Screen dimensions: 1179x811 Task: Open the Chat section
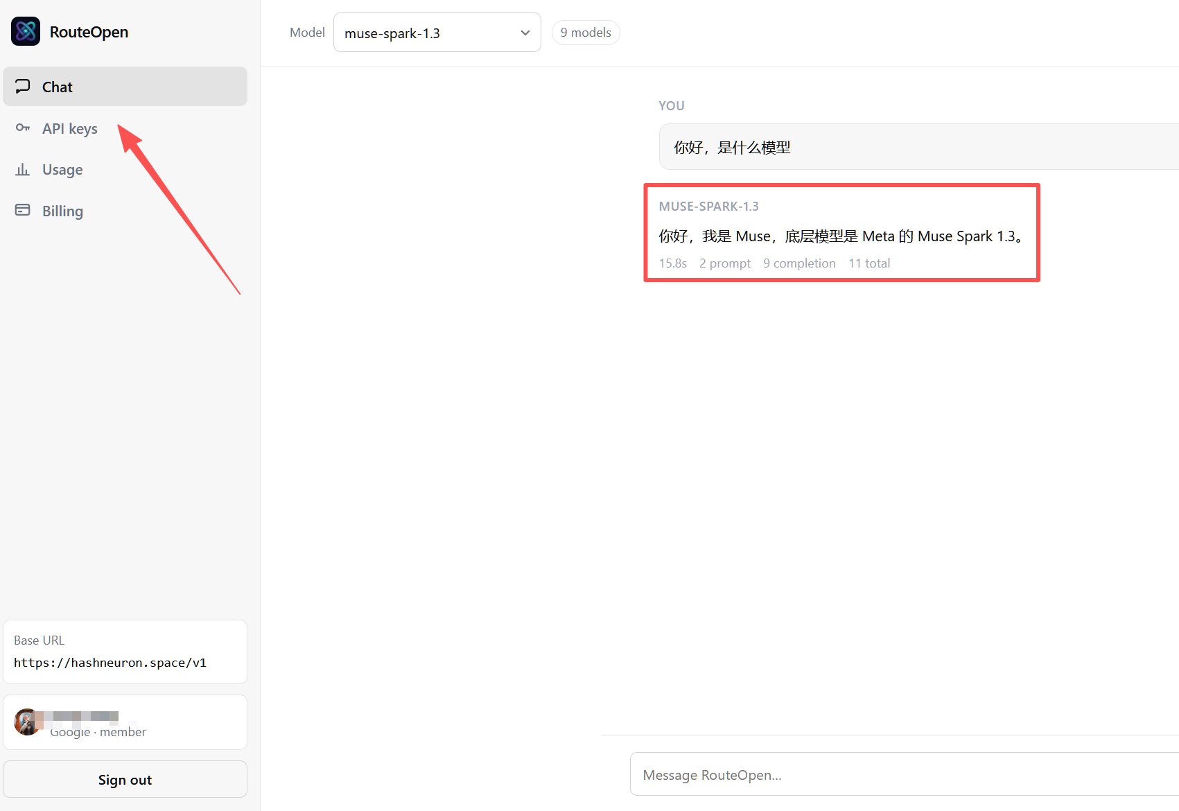click(x=125, y=87)
